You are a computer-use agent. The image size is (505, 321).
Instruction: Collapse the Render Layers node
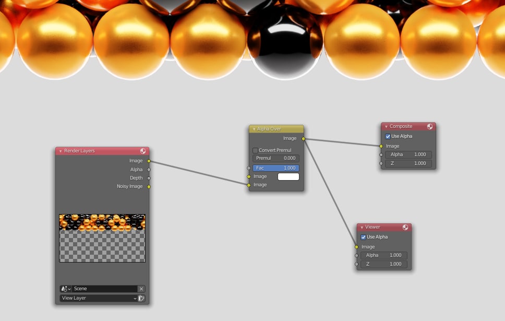tap(61, 151)
